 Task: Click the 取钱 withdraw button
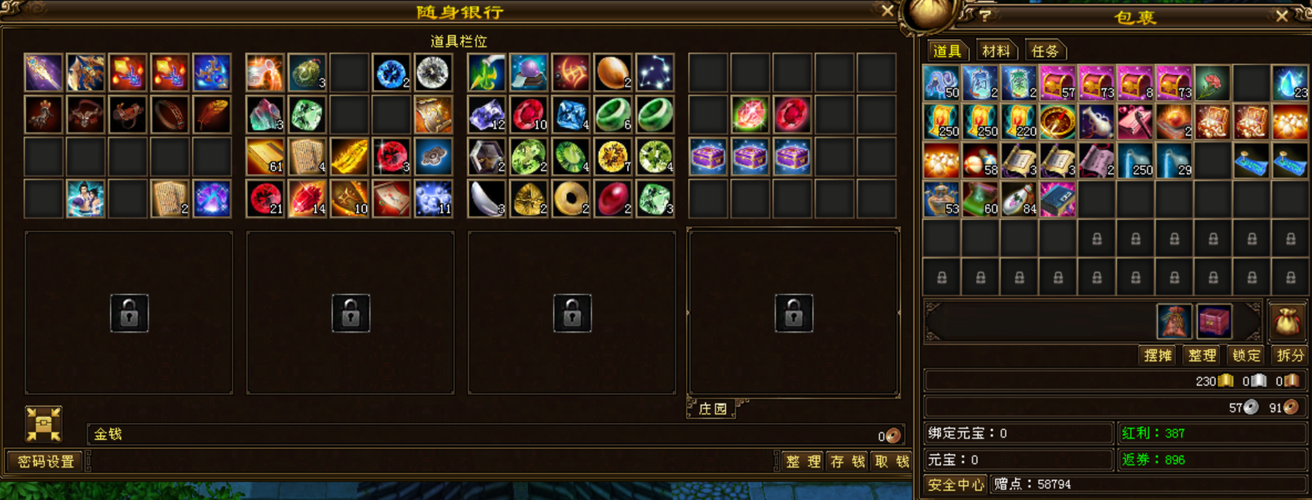(x=892, y=461)
